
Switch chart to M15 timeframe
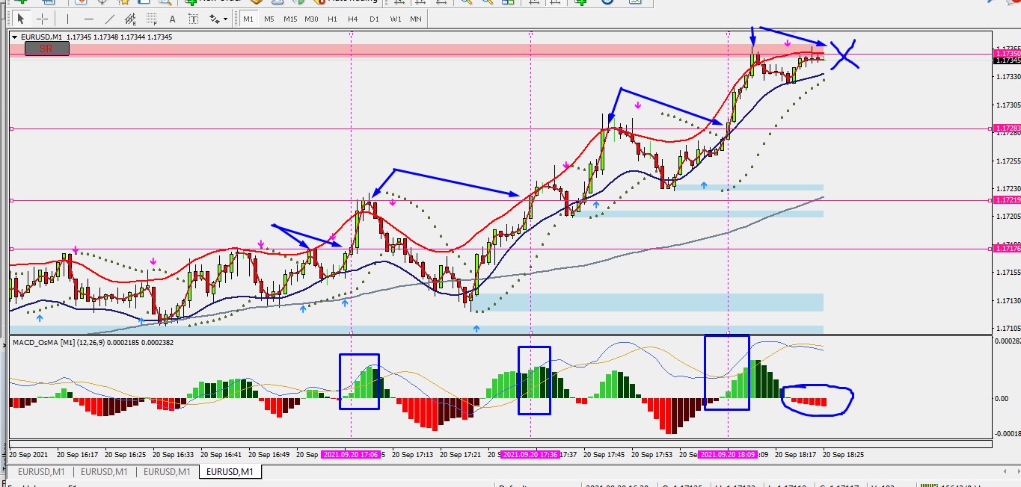click(x=289, y=19)
